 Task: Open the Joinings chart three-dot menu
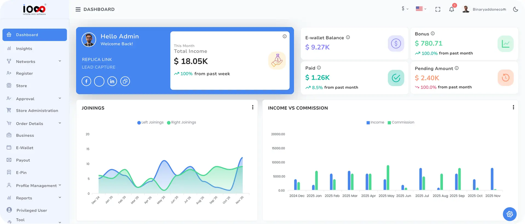pyautogui.click(x=253, y=107)
